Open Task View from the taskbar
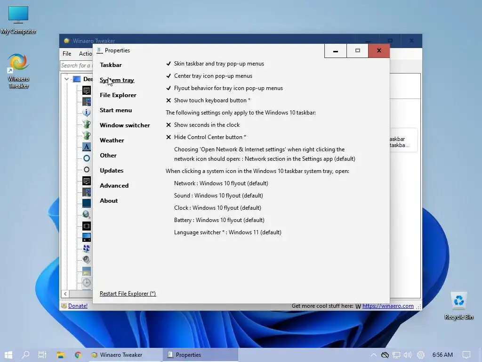482x362 pixels. point(42,355)
